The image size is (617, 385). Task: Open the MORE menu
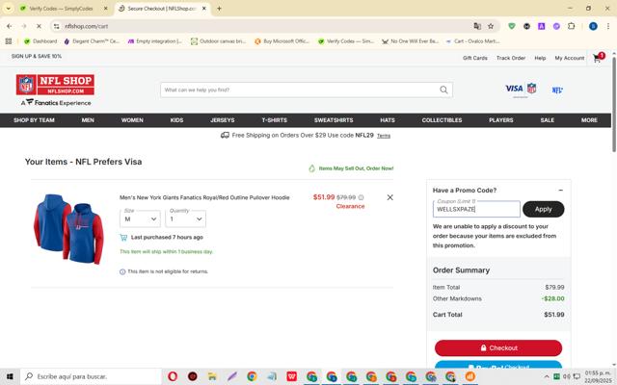589,120
